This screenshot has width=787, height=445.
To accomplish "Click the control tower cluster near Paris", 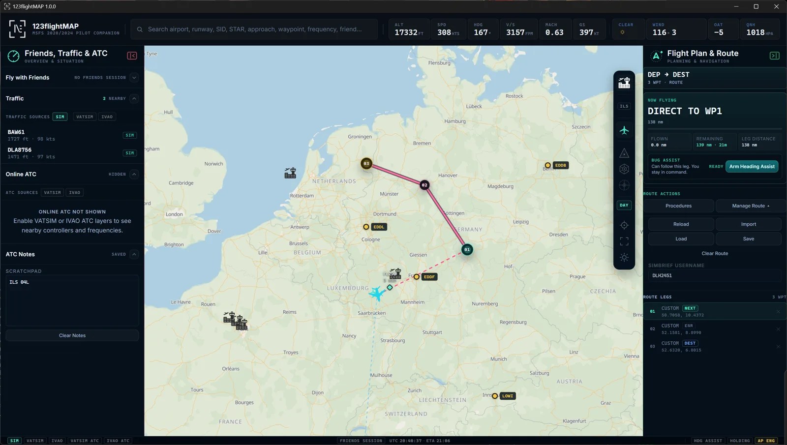I will tap(236, 321).
